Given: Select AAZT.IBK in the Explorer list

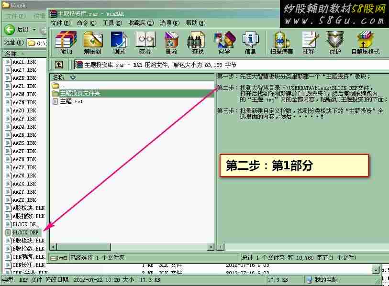Looking at the screenshot, I should point(24,151).
